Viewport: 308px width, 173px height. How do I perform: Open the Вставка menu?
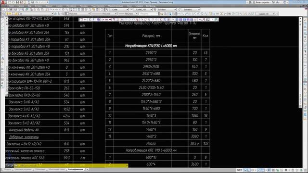tap(38, 6)
